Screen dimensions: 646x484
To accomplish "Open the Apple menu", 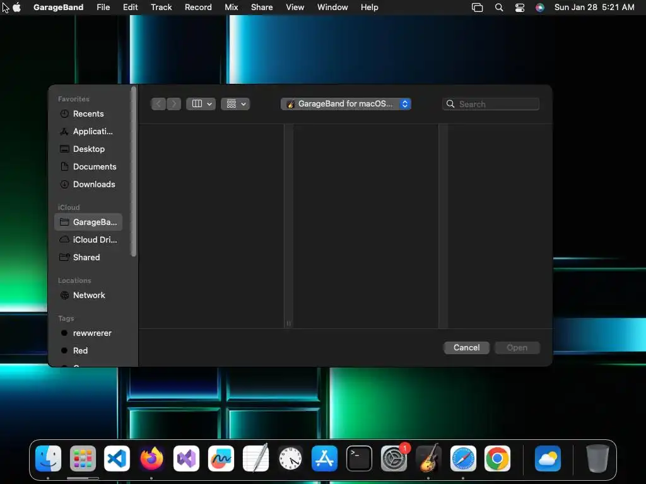I will 17,7.
